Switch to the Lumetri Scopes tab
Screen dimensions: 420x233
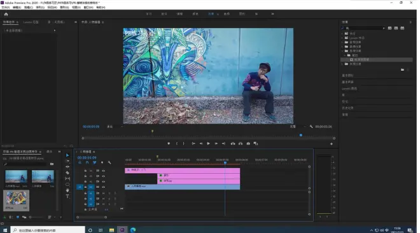pyautogui.click(x=31, y=22)
